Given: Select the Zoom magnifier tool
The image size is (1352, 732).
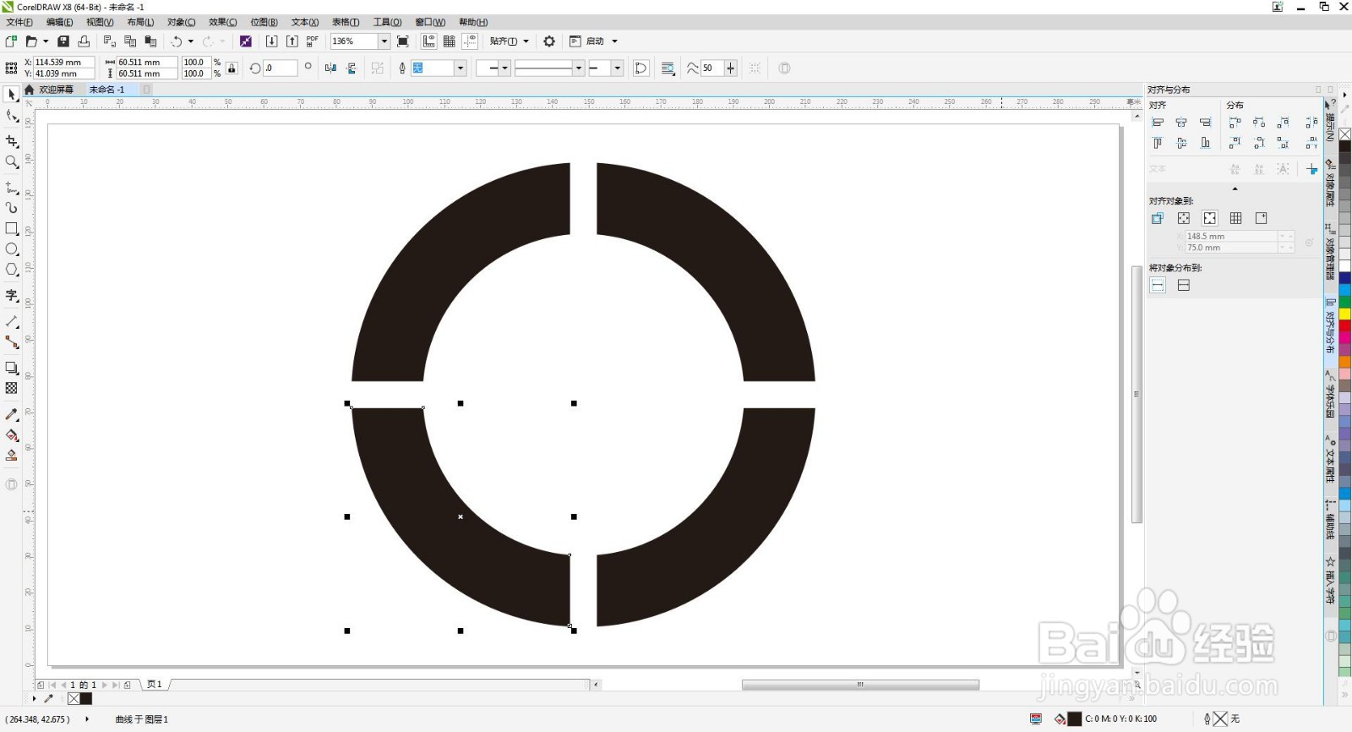Looking at the screenshot, I should (12, 162).
